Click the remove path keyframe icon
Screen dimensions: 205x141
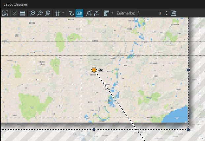(97, 13)
